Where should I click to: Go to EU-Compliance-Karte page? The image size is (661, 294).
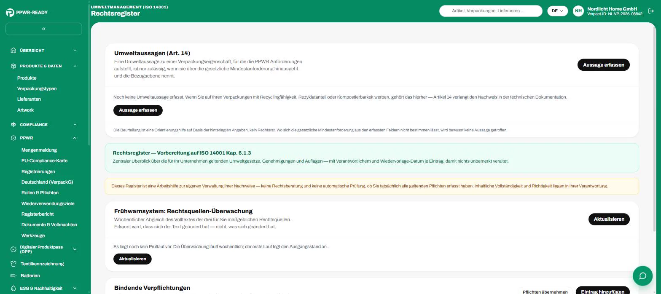point(44,160)
